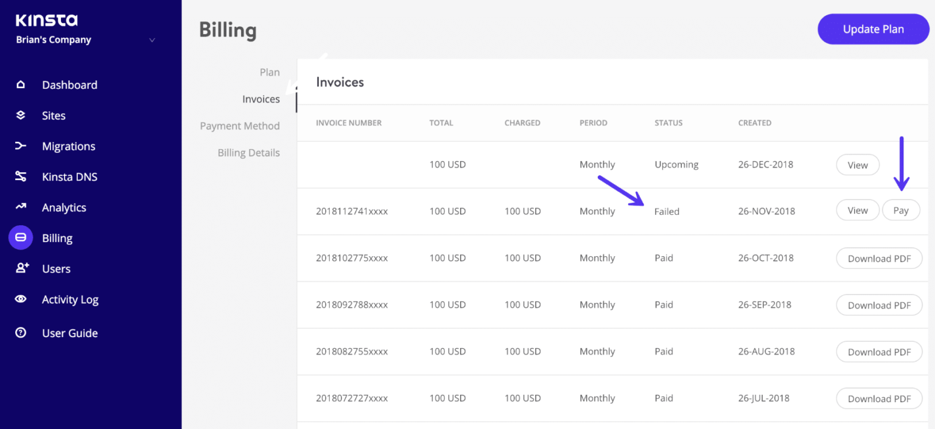935x429 pixels.
Task: Select the Billing icon
Action: pyautogui.click(x=21, y=237)
